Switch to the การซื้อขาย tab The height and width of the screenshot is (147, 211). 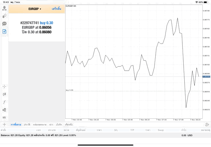(x=16, y=125)
